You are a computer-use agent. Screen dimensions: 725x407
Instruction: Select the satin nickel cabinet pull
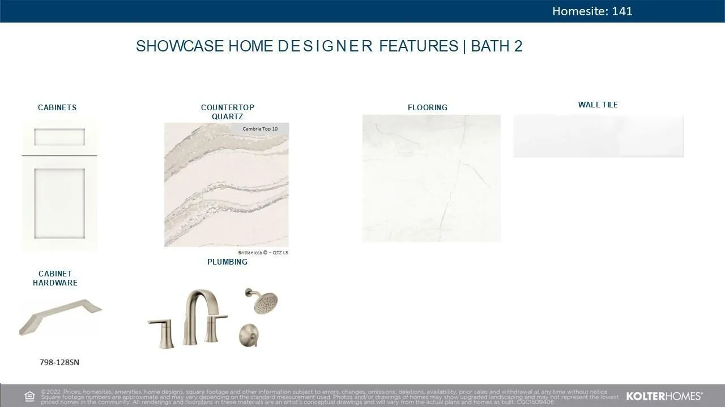60,317
